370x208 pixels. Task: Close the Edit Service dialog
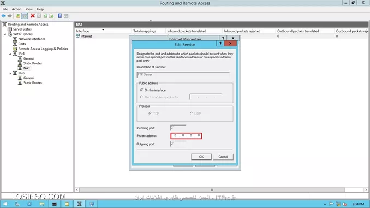click(230, 44)
